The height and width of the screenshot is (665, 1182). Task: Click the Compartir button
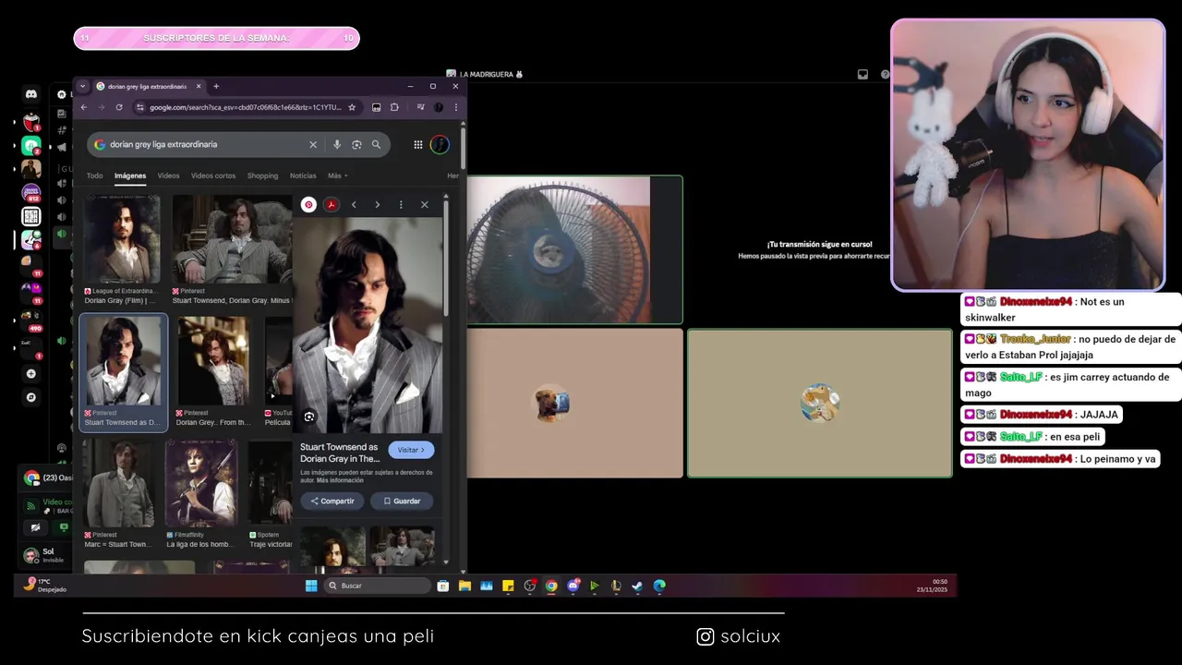332,501
